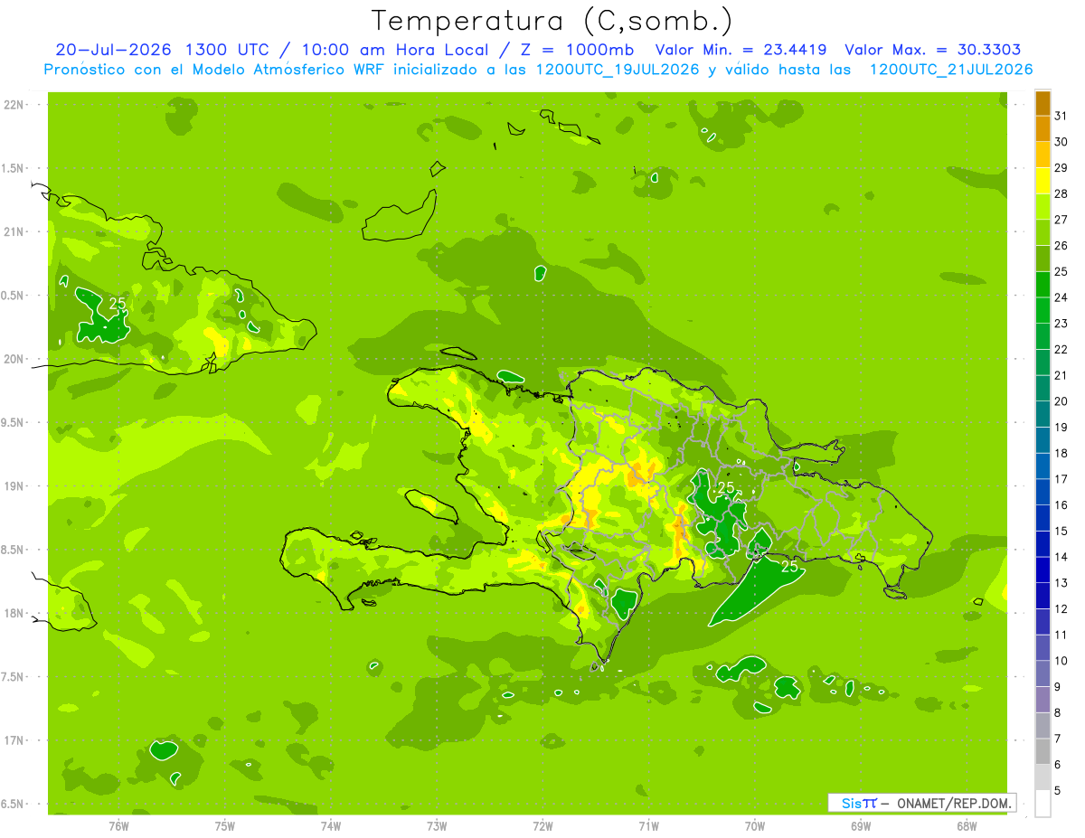
Task: Click the 74W longitude label
Action: (331, 826)
